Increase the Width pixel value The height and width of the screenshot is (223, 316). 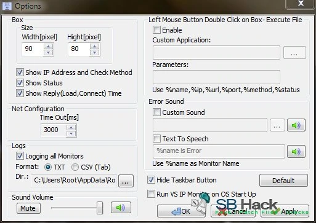(x=49, y=47)
